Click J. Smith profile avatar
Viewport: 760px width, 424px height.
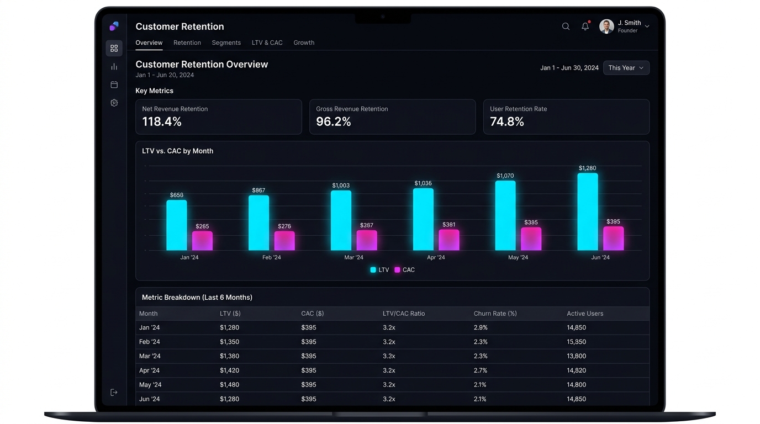pos(606,26)
